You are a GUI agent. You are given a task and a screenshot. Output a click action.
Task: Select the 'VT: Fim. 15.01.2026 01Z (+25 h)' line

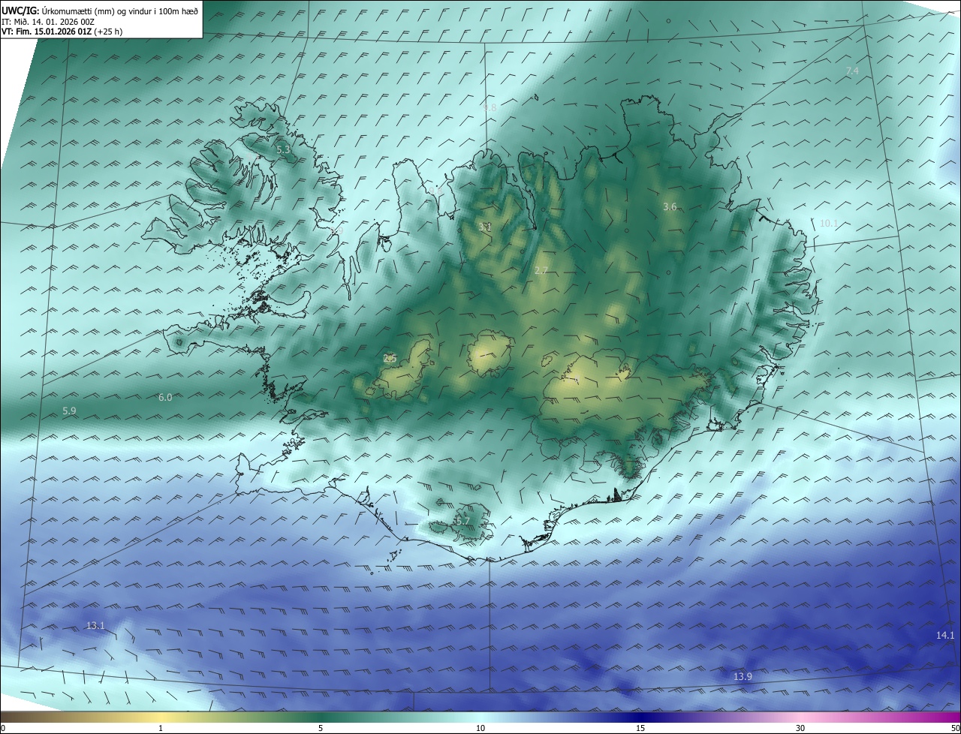(62, 32)
